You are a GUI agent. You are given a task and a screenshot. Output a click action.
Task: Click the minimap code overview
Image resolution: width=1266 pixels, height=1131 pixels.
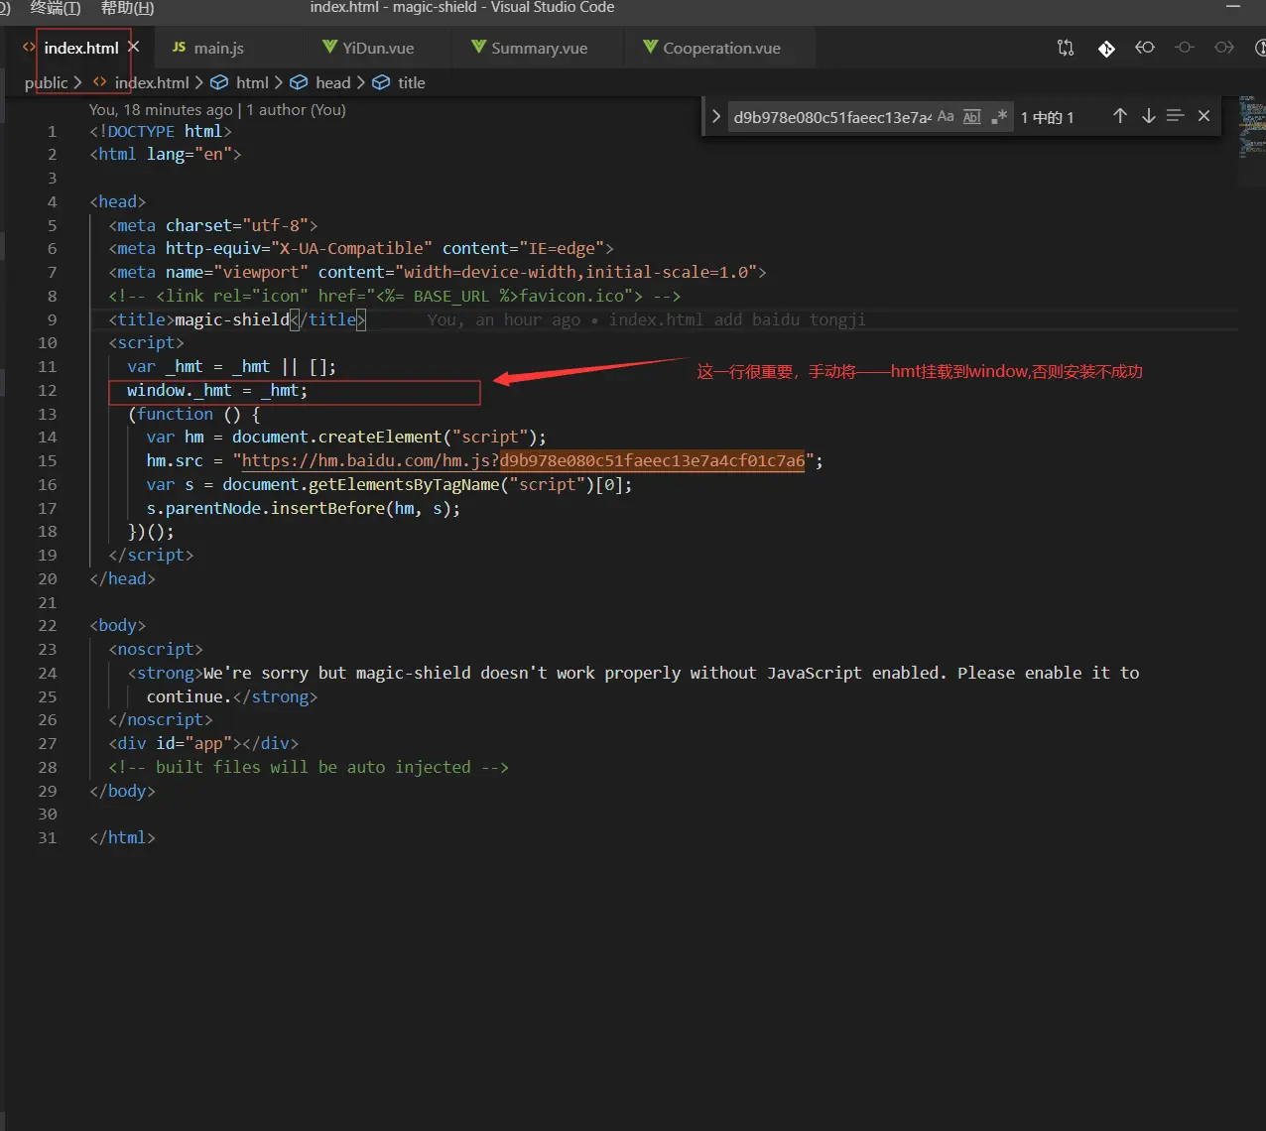coord(1252,127)
